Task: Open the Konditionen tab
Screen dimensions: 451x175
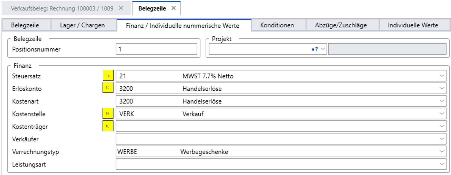Action: pos(277,25)
